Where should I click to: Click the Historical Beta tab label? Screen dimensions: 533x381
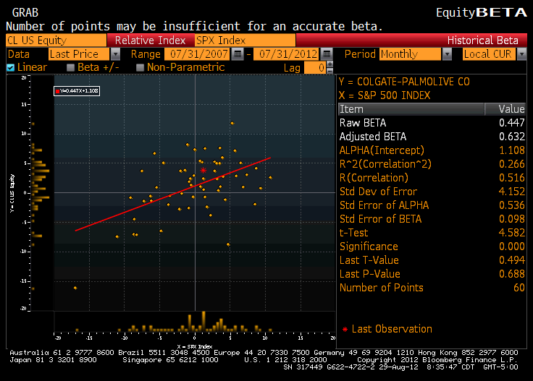pos(483,40)
